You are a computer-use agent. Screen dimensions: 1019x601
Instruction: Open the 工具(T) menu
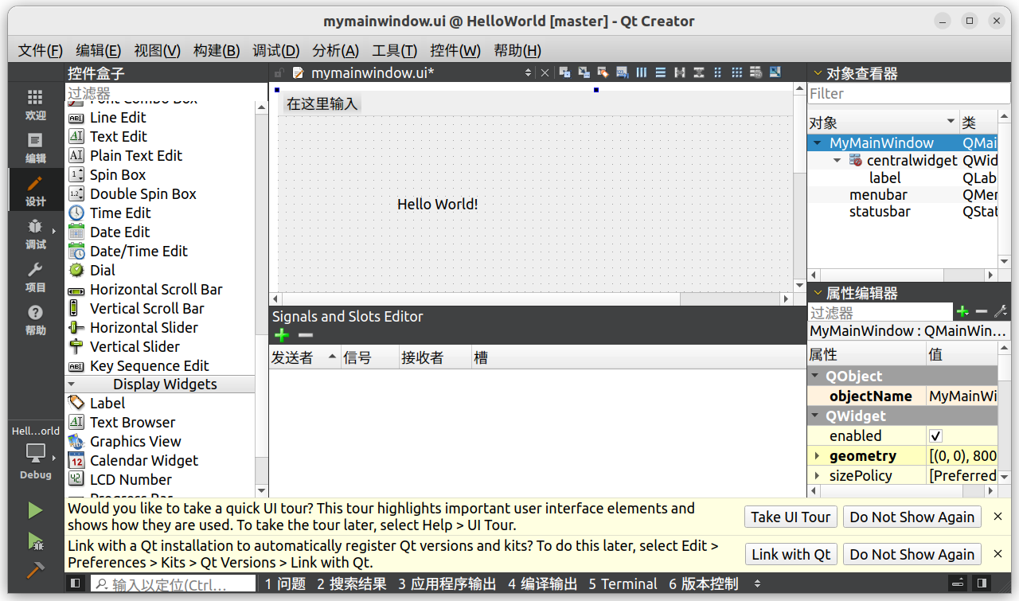click(x=395, y=50)
